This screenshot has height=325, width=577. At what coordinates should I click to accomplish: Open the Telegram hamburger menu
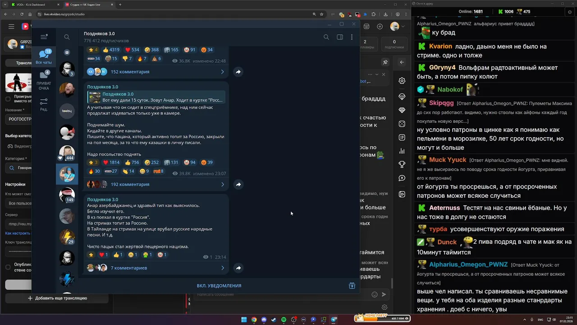click(x=44, y=37)
